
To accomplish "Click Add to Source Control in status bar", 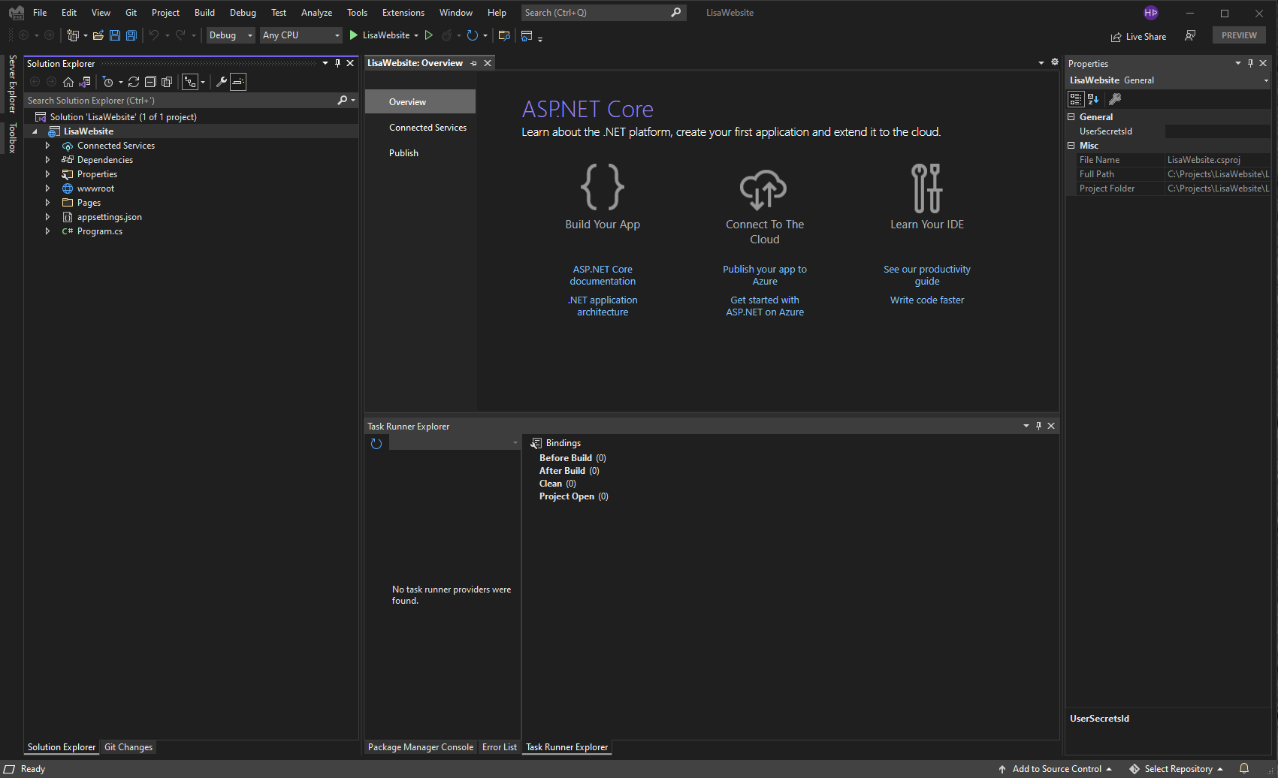I will (1055, 769).
